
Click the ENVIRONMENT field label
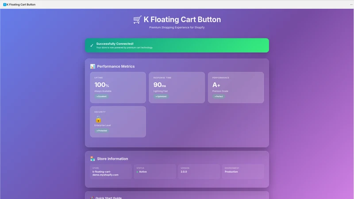click(x=232, y=168)
